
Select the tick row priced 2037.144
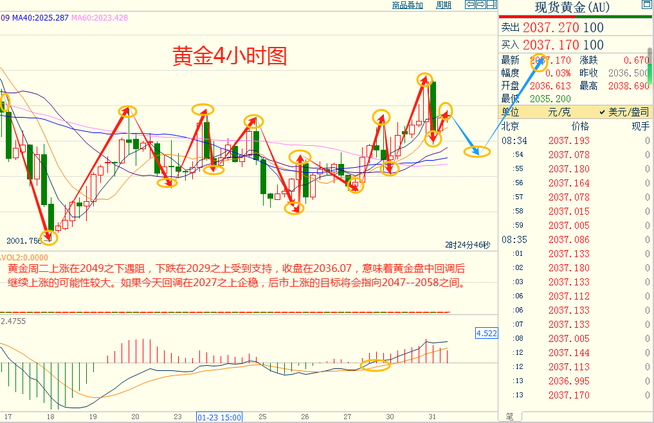point(575,352)
